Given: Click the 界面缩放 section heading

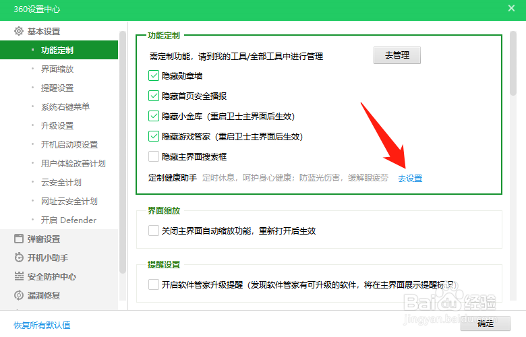Looking at the screenshot, I should [x=164, y=210].
